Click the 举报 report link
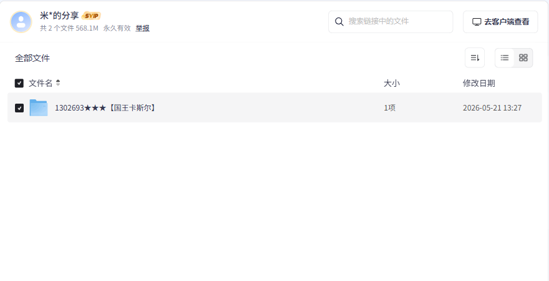The width and height of the screenshot is (549, 281). (142, 28)
